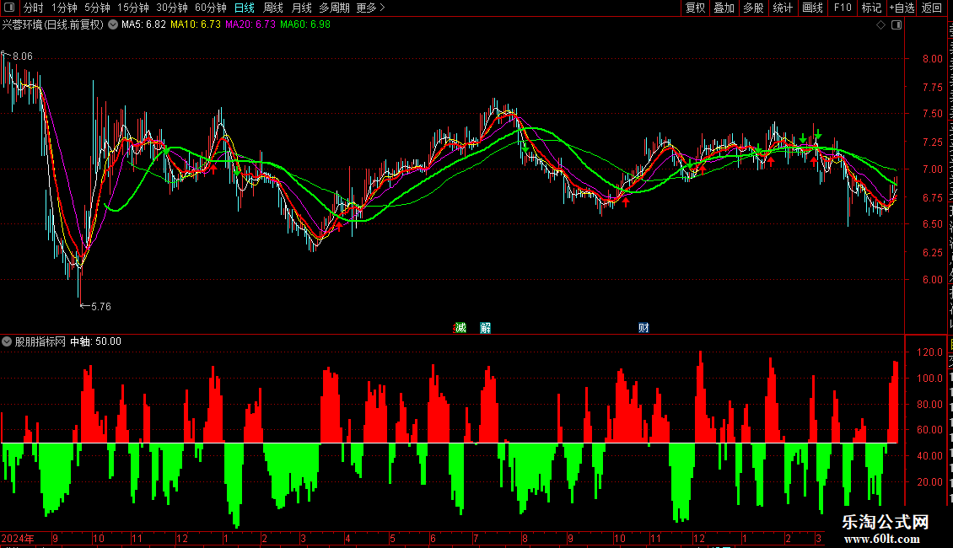Viewport: 953px width, 548px height.
Task: Click the diamond icon above the chart
Action: pos(880,25)
